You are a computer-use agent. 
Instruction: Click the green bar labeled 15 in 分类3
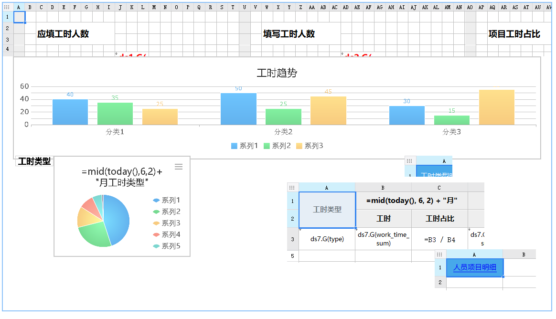pyautogui.click(x=452, y=120)
